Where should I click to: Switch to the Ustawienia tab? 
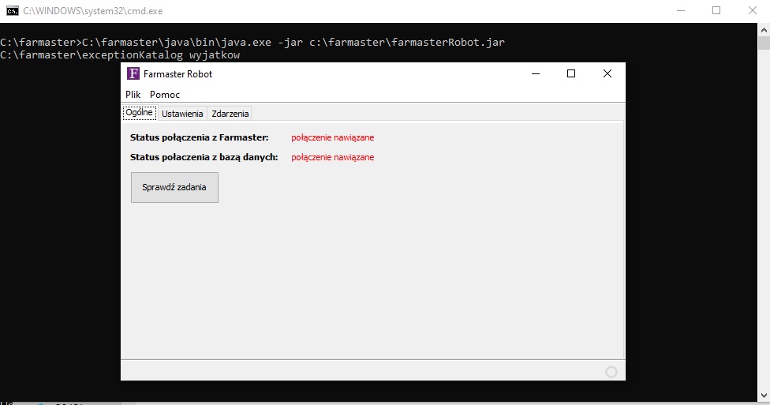coord(182,114)
